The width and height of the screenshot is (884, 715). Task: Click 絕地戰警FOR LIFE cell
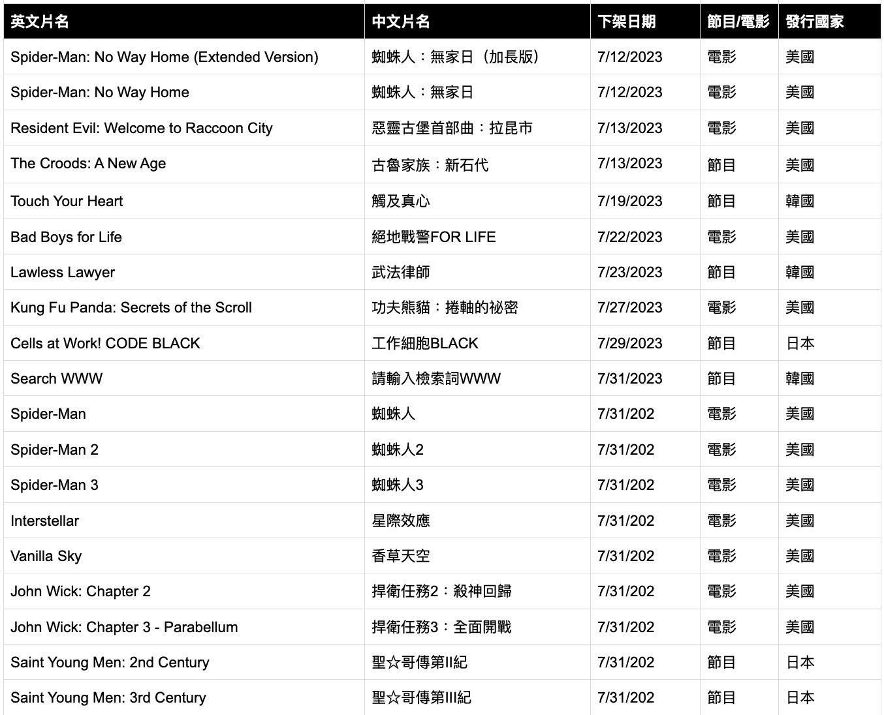477,237
